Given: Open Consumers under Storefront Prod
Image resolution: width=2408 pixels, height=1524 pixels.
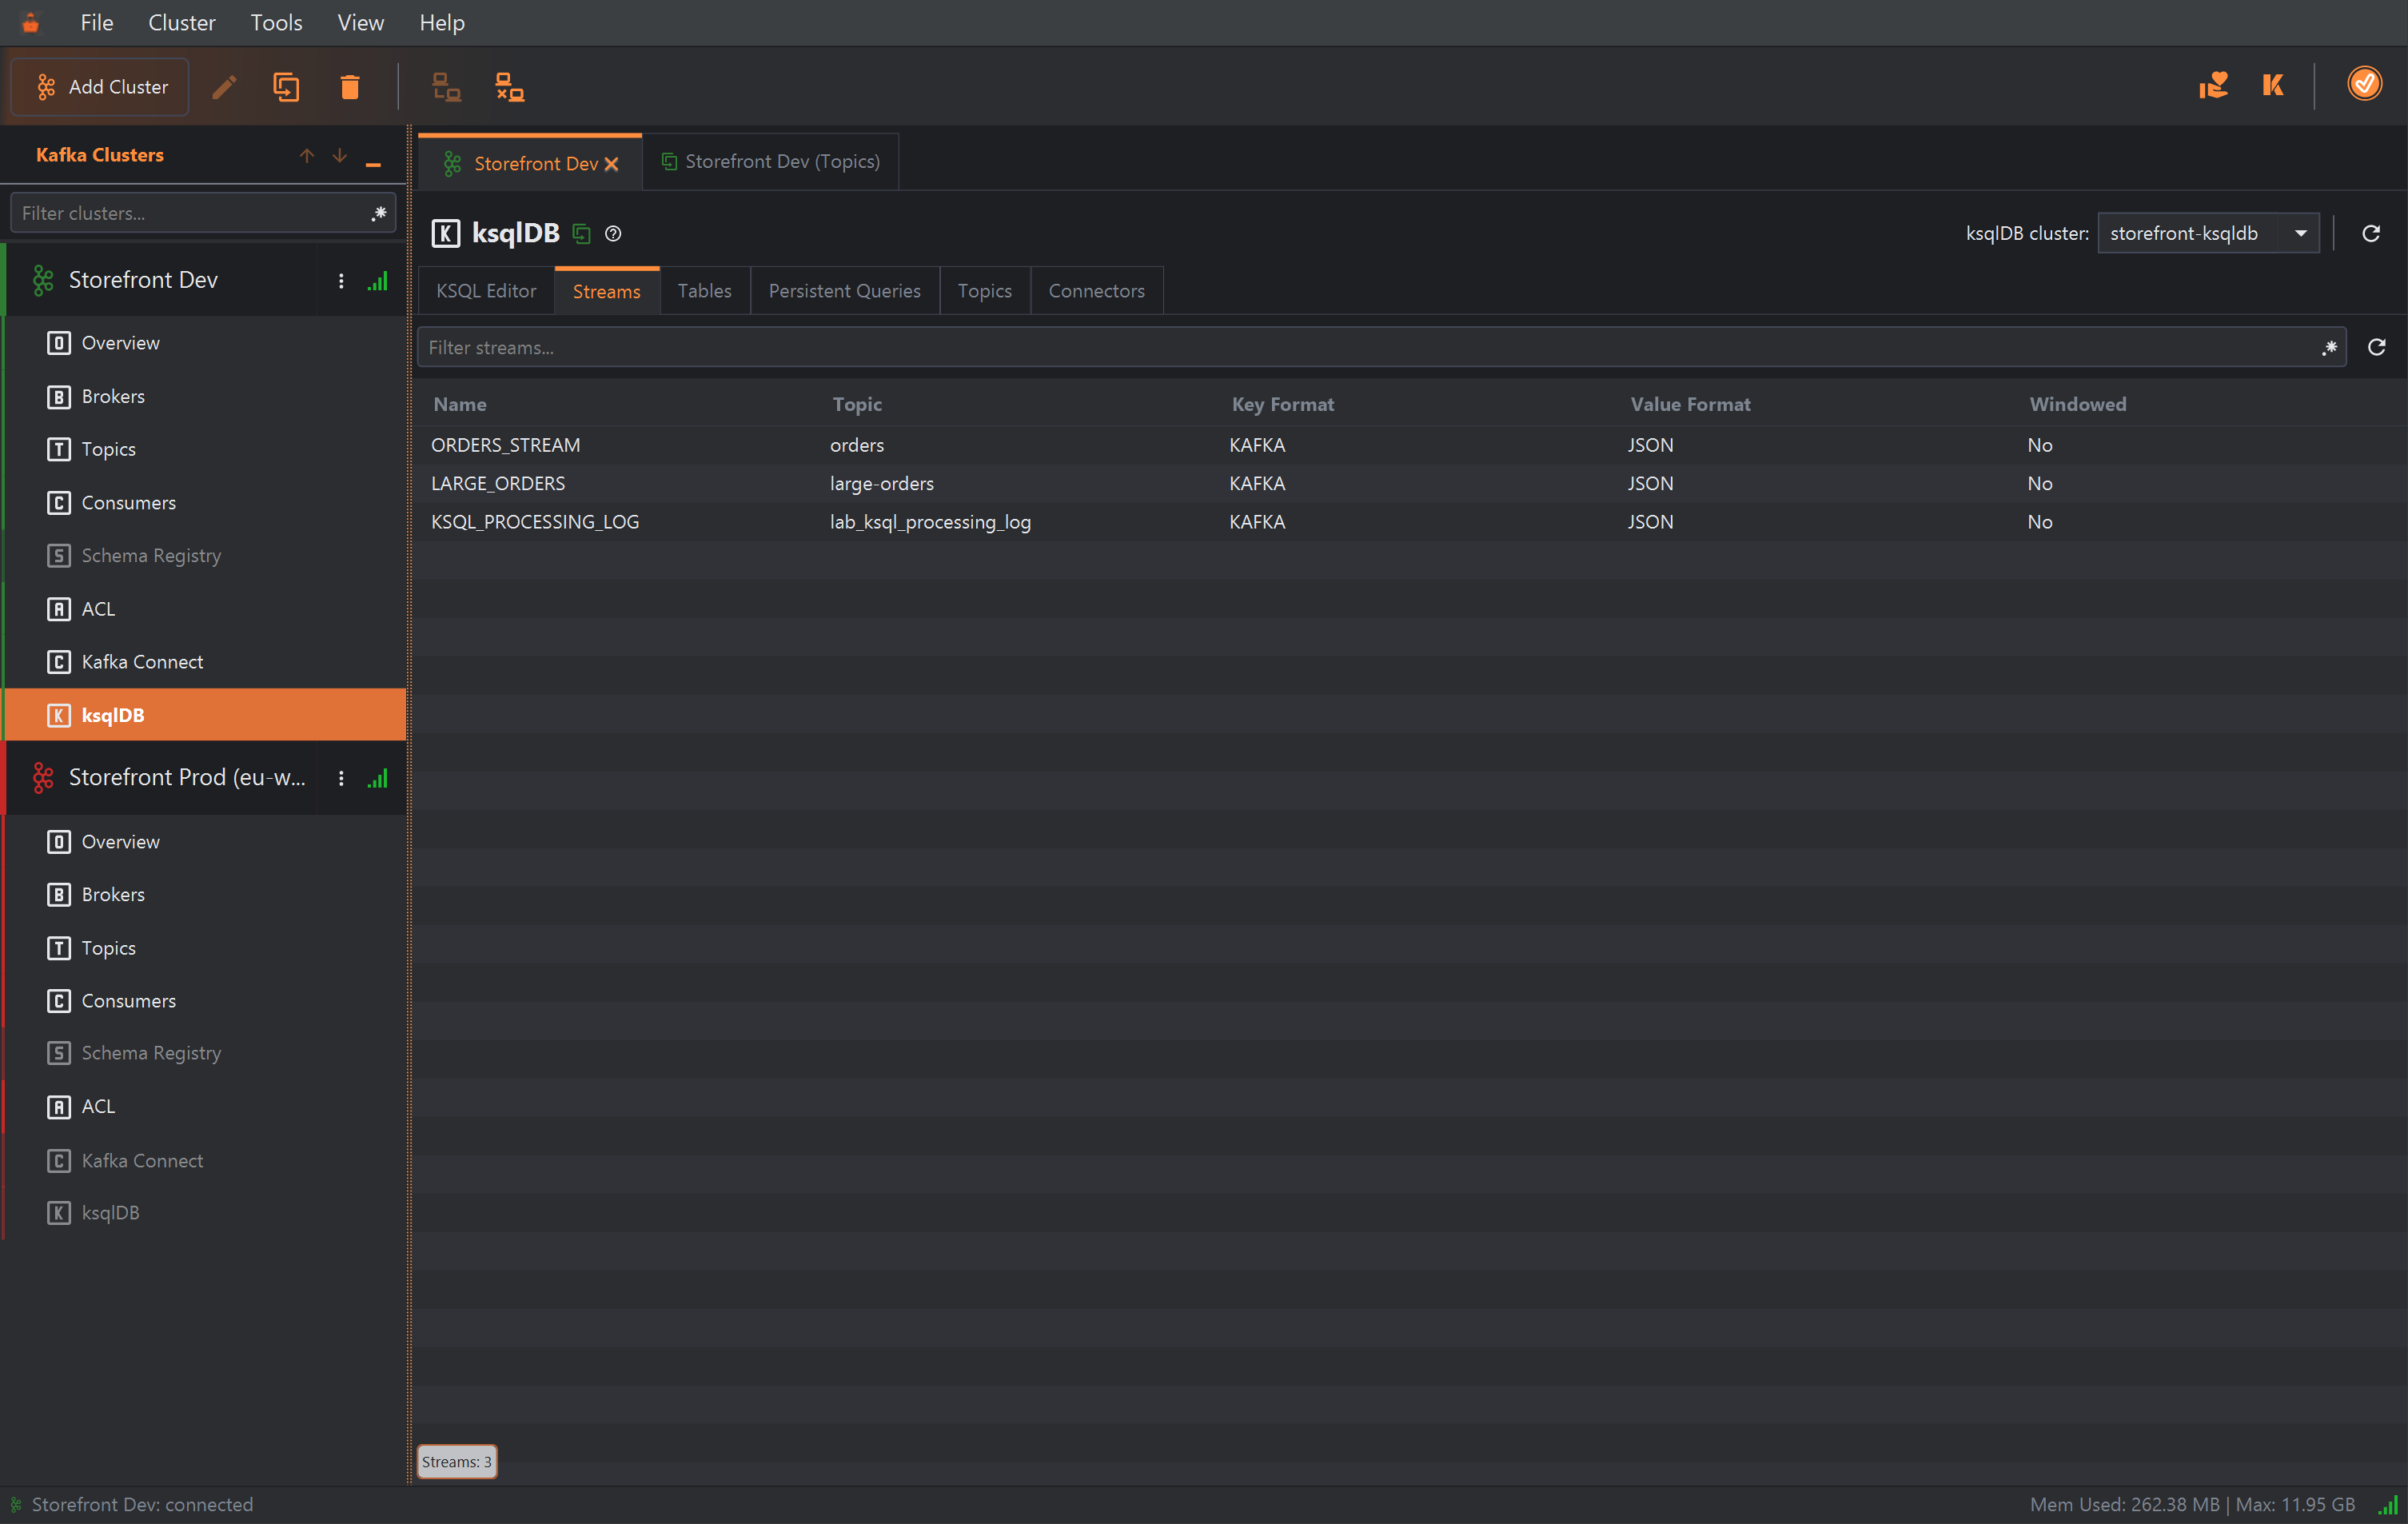Looking at the screenshot, I should pos(205,1000).
